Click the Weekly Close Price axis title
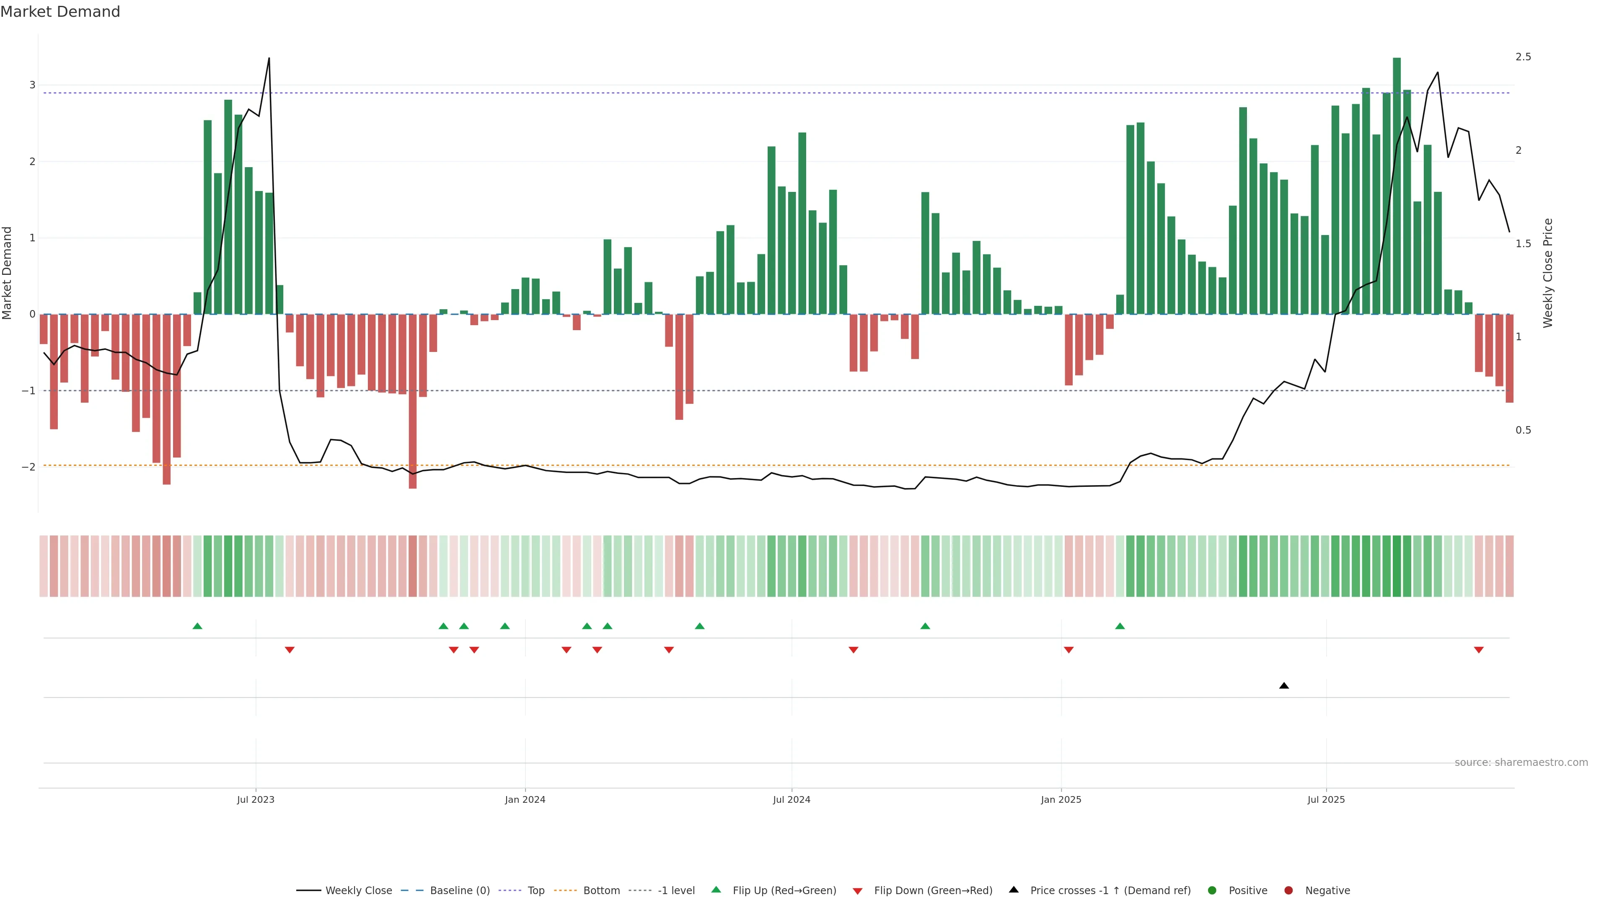 point(1548,273)
